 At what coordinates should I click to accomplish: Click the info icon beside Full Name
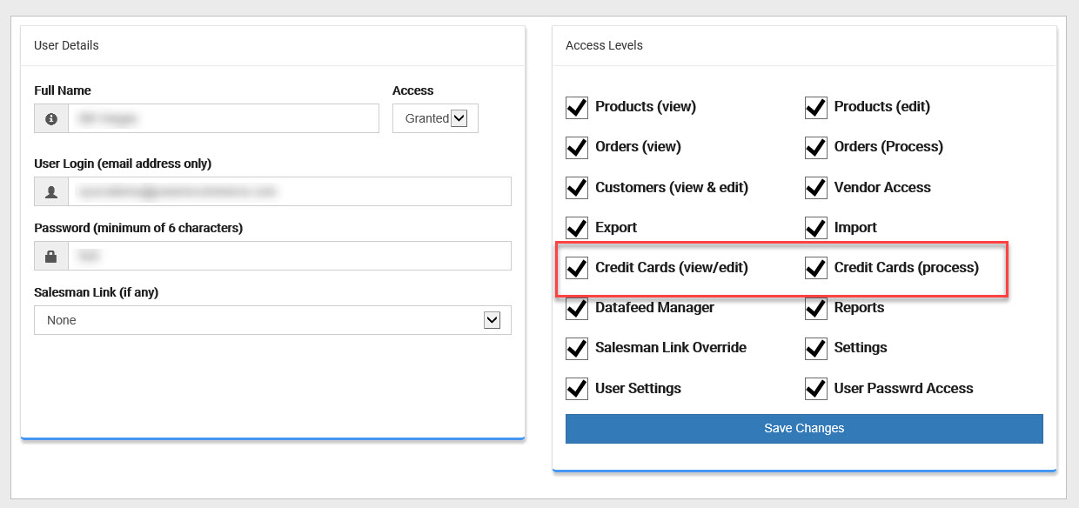[51, 118]
